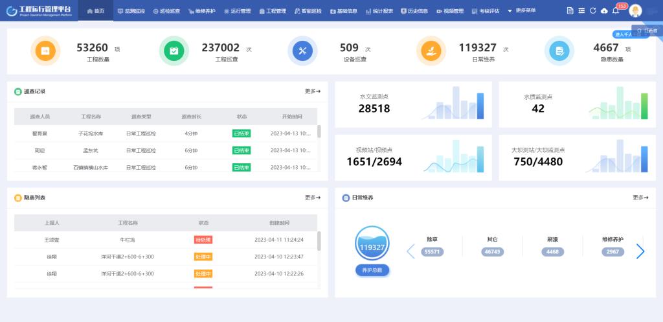Show next items in 日常维养 carousel
663x322 pixels.
(640, 251)
